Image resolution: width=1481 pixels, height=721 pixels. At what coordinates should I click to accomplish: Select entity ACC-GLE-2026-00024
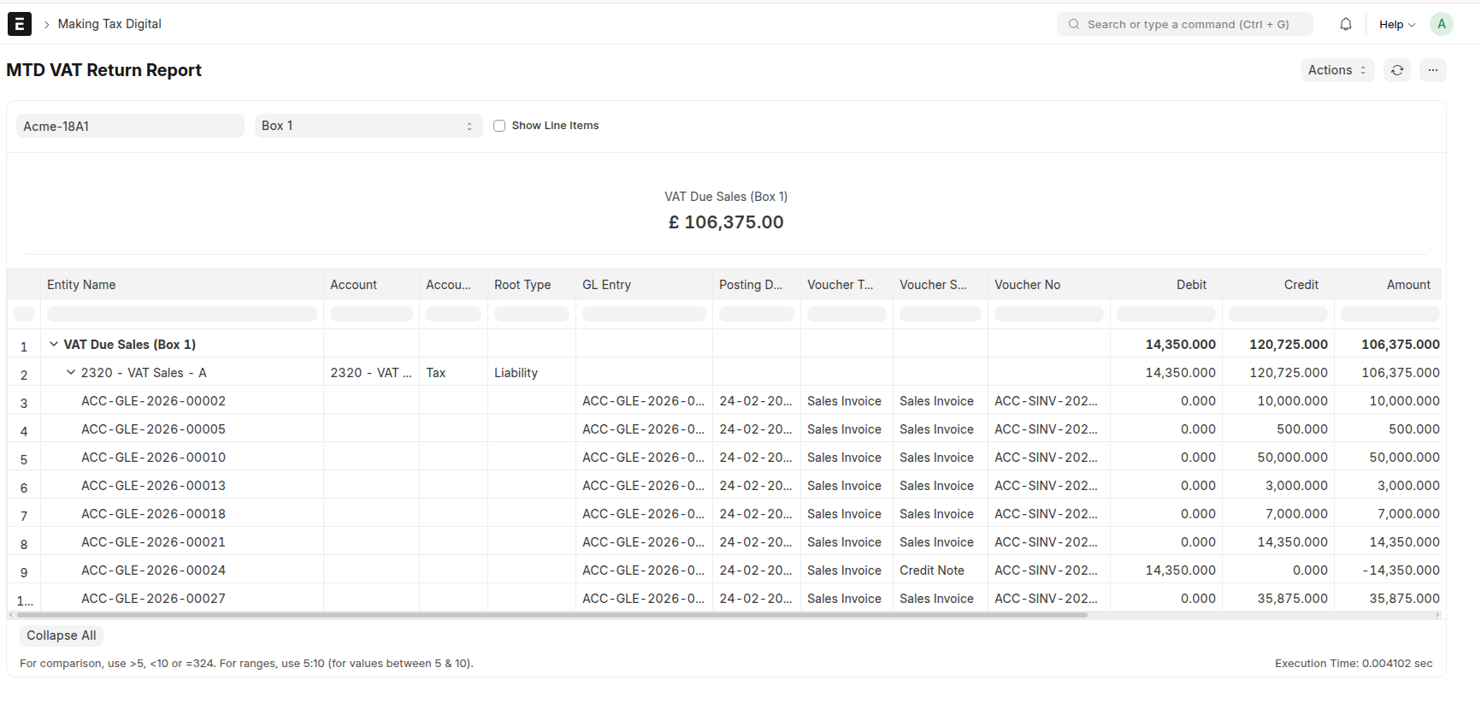click(x=153, y=570)
